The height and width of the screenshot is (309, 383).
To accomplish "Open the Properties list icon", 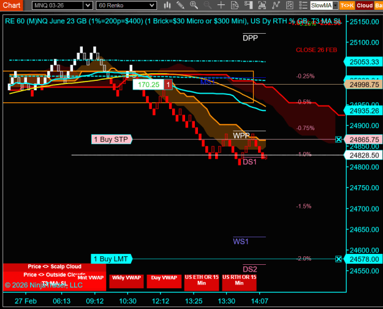I will (x=303, y=5).
